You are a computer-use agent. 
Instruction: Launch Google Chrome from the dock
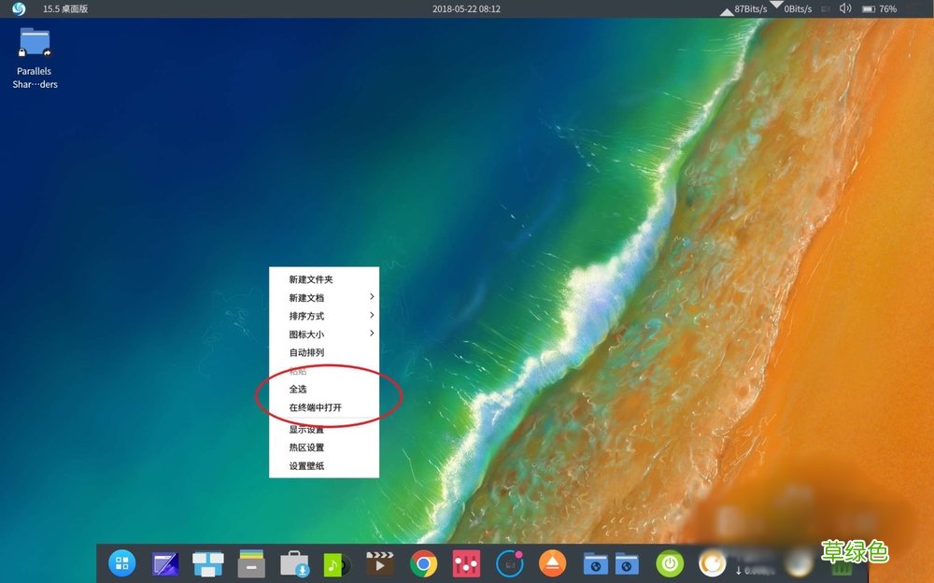423,564
